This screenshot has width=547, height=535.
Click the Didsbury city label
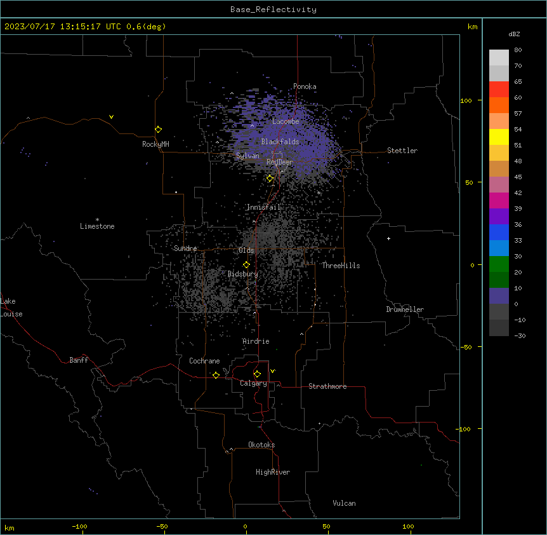click(x=243, y=274)
